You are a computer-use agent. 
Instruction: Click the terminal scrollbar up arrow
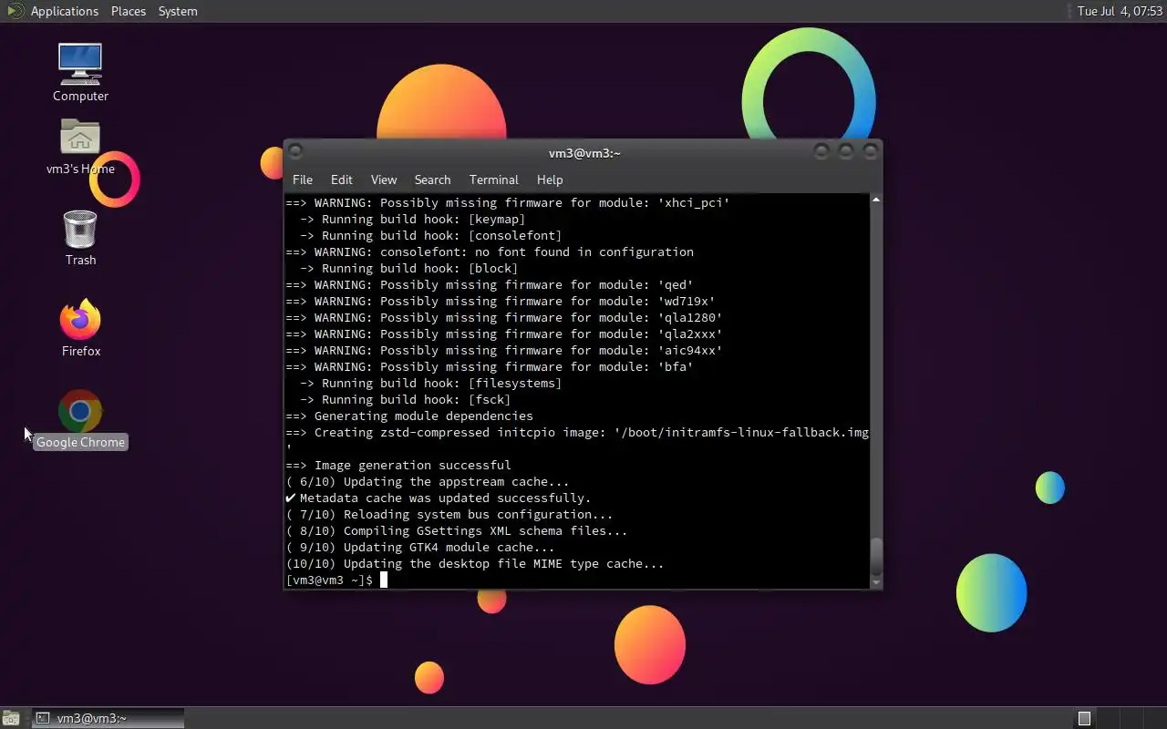pyautogui.click(x=876, y=200)
